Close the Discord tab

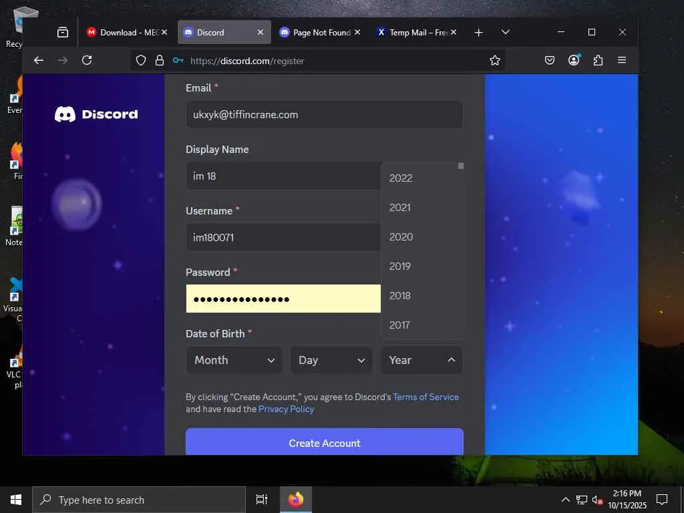261,32
